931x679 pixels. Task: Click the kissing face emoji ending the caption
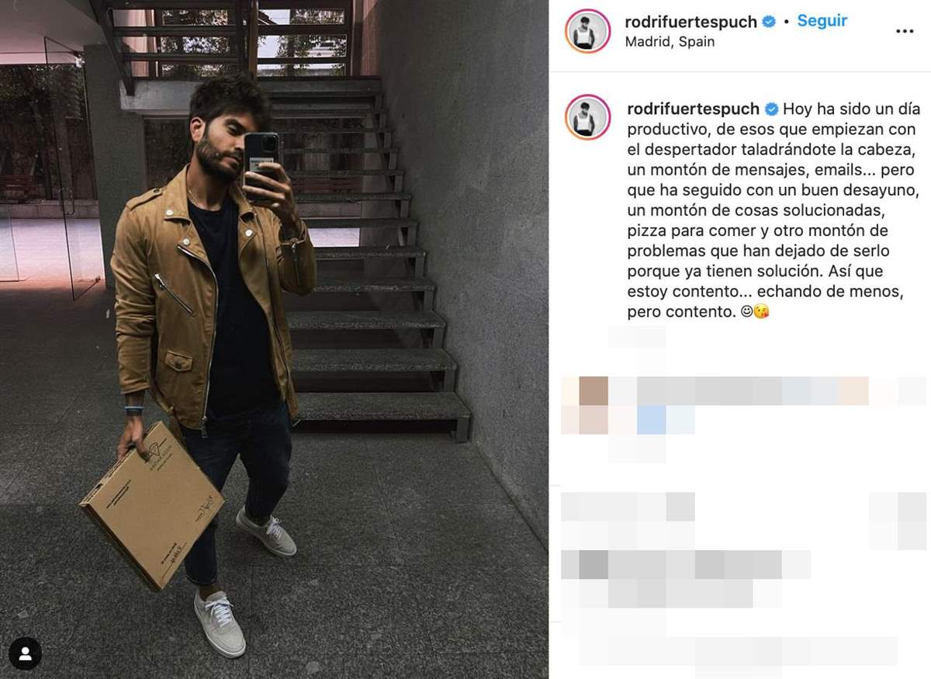pos(761,312)
